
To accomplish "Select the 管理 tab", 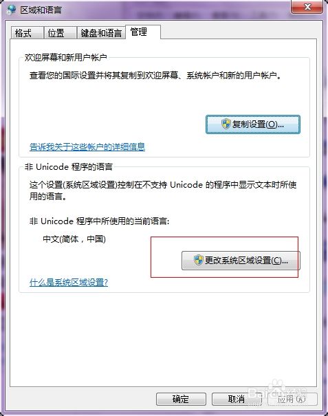I will pyautogui.click(x=143, y=32).
